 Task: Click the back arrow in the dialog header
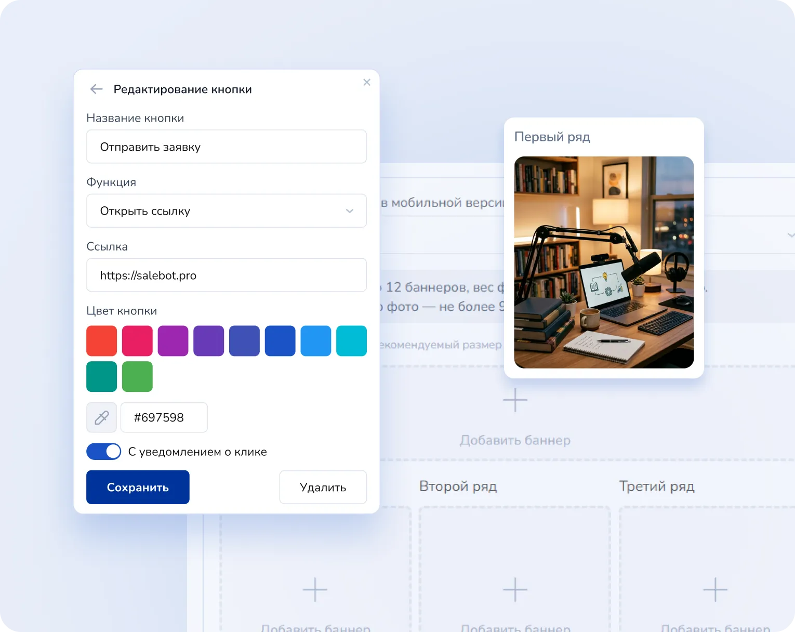click(96, 89)
